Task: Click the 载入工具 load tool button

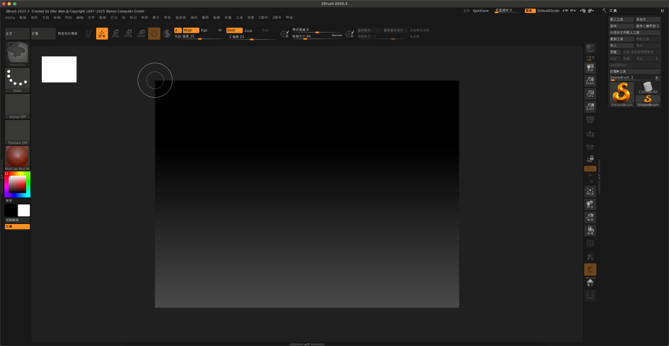Action: click(x=622, y=20)
